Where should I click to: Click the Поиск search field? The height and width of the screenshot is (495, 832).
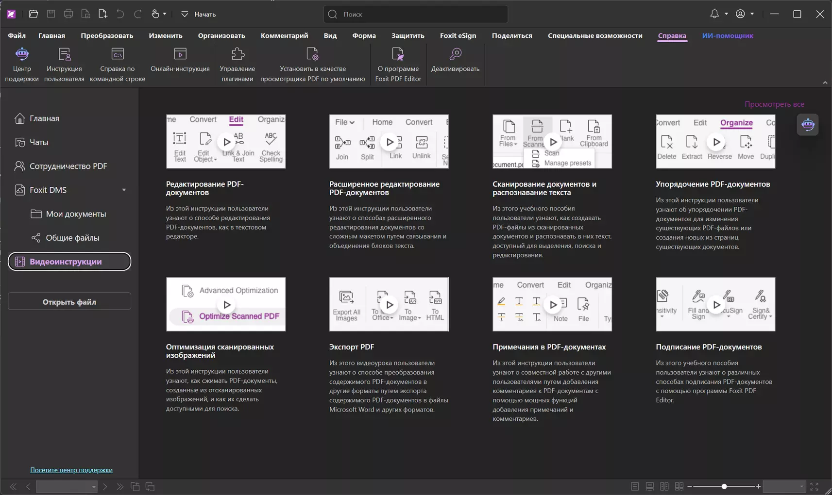point(416,14)
